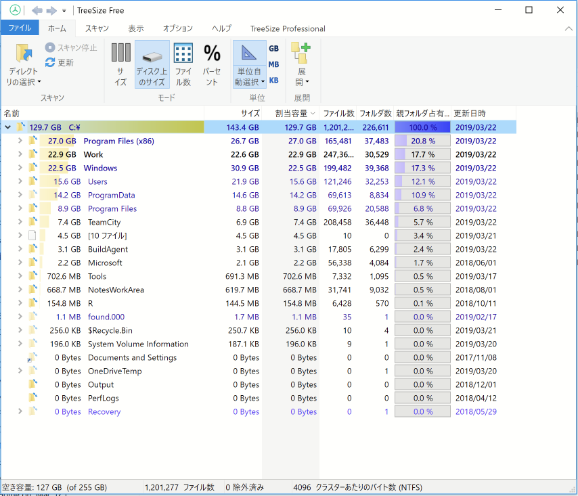578x496 pixels.
Task: Go forward using the forward arrow
Action: (x=51, y=10)
